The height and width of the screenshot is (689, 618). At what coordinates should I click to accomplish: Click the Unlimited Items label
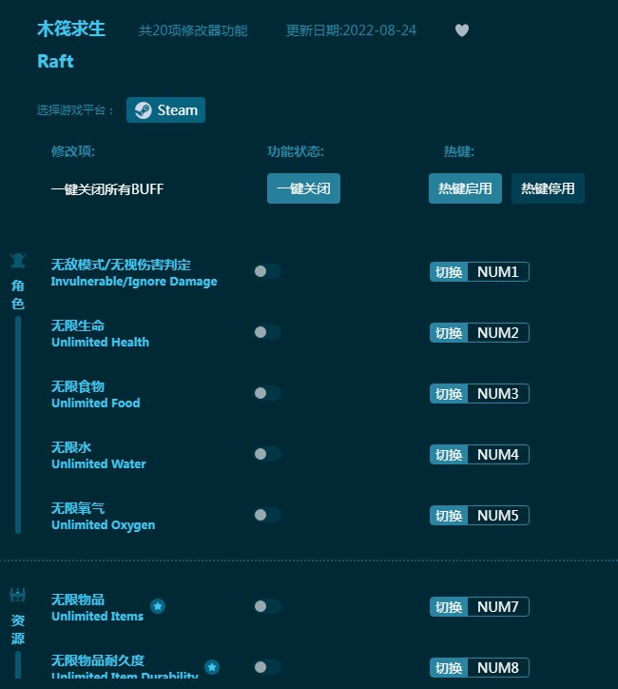click(97, 616)
